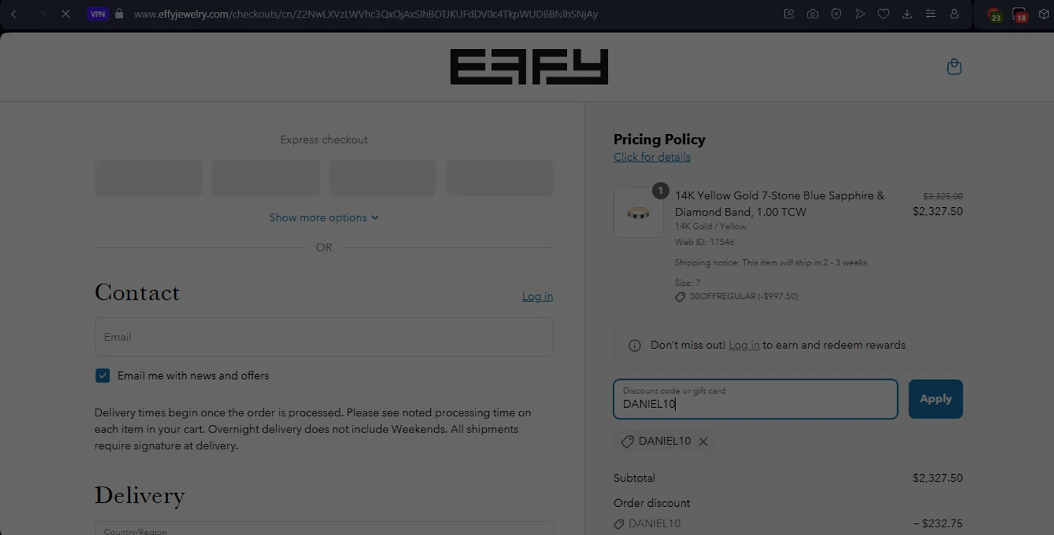Click the third express checkout button
Image resolution: width=1054 pixels, height=535 pixels.
click(382, 178)
